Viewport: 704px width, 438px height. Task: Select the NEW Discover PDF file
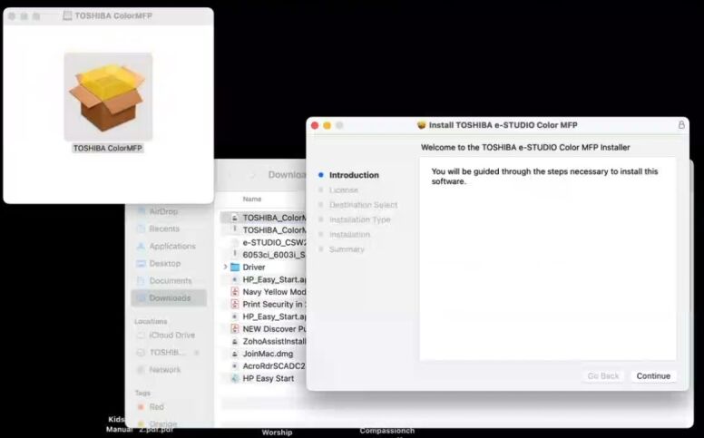[x=274, y=329]
